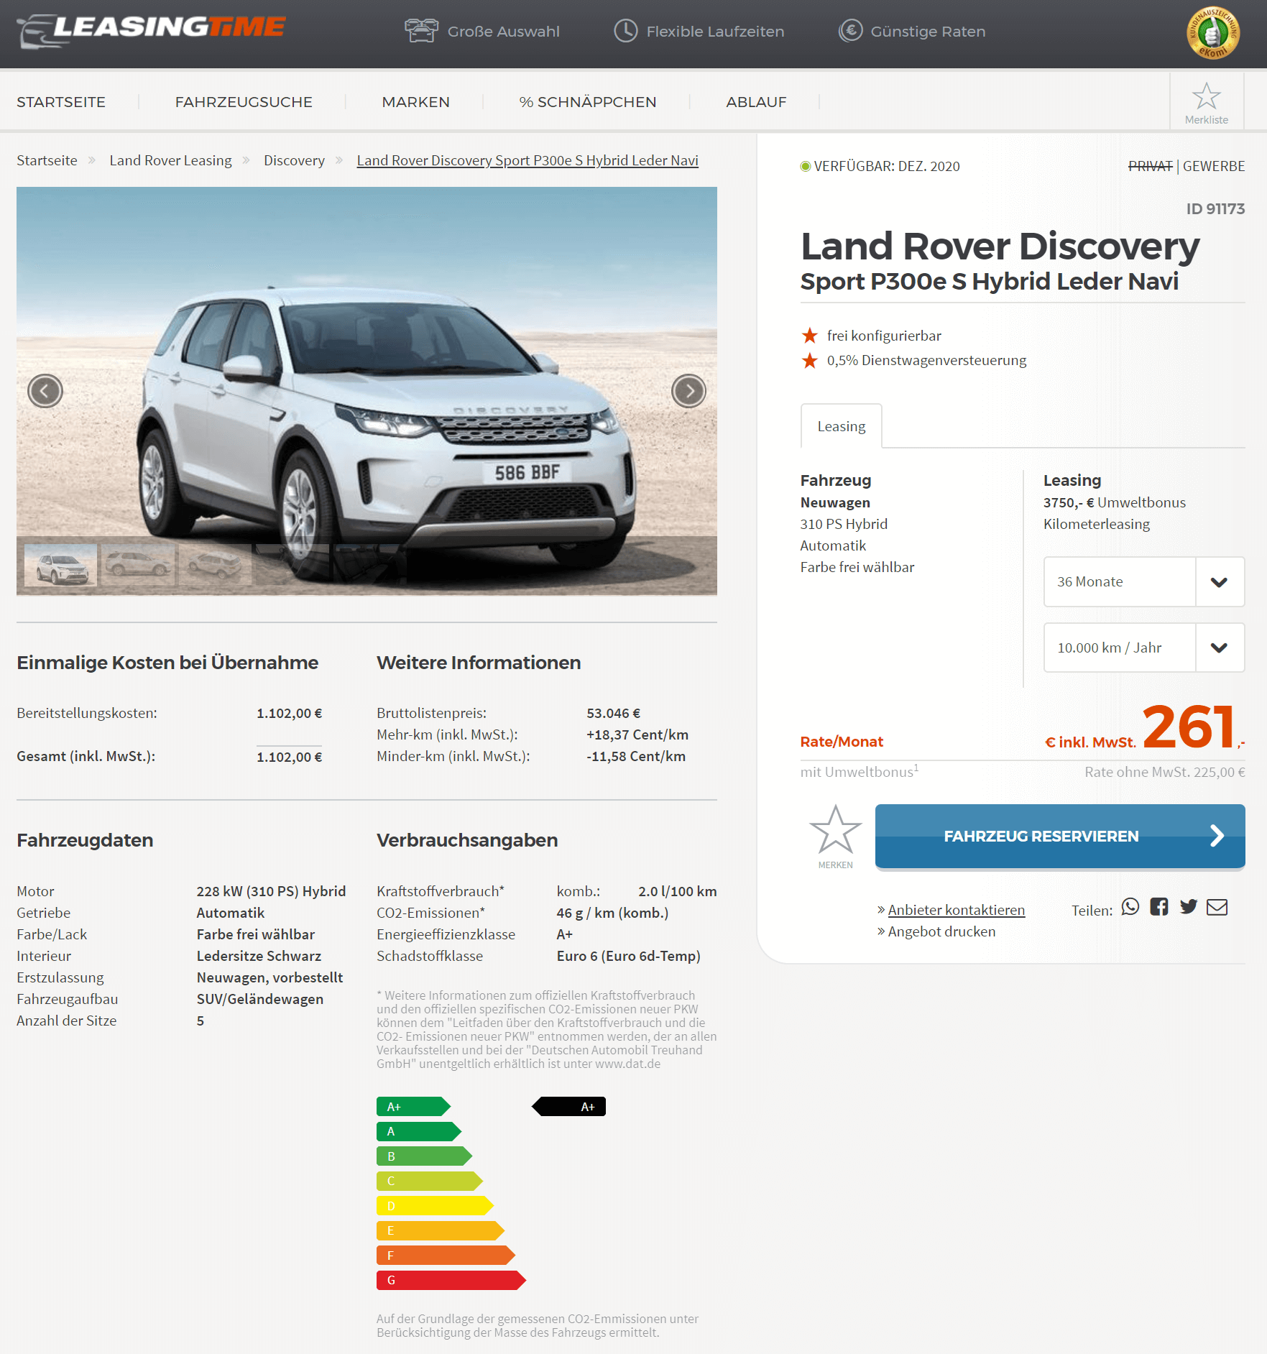Click '0,5% Dienstwagenversteuerung' text

926,360
